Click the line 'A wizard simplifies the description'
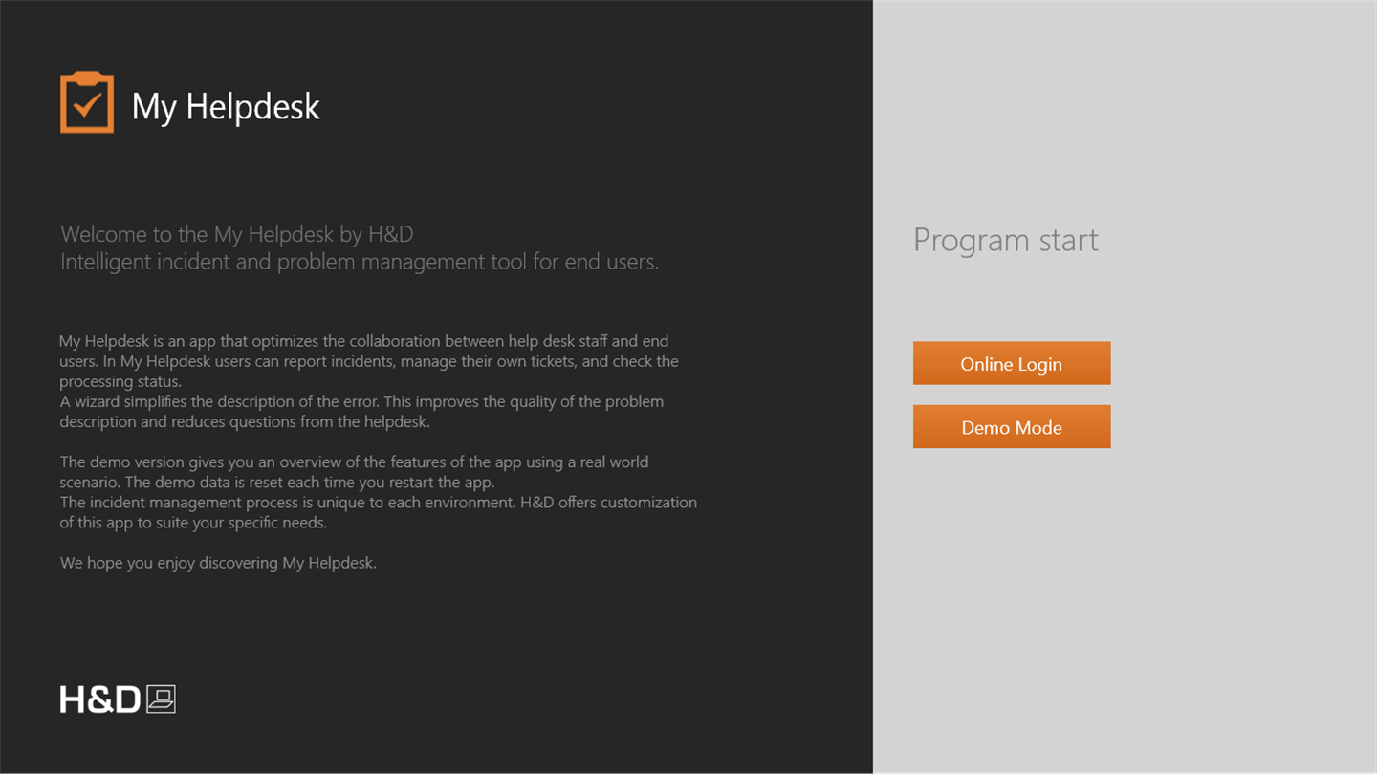Viewport: 1377px width, 774px height. tap(361, 401)
